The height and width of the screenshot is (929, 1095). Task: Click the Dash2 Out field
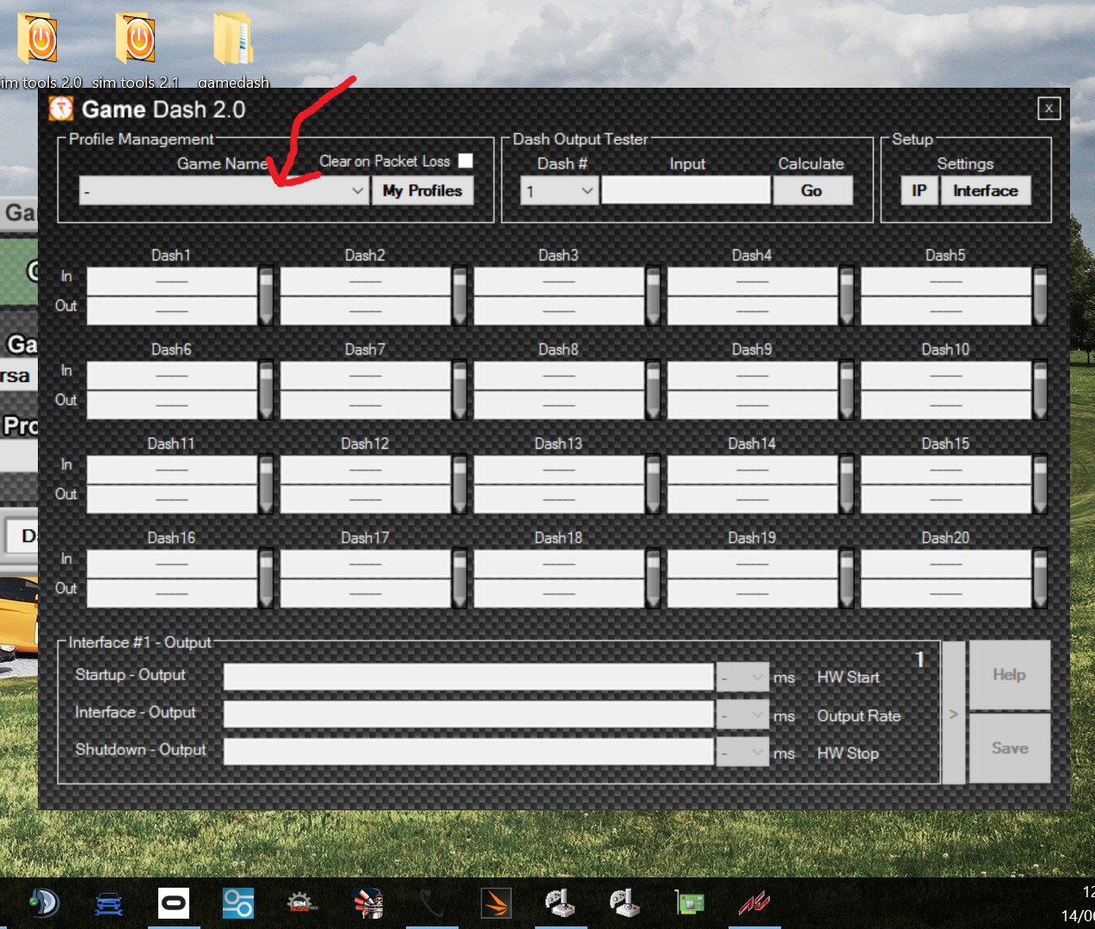(366, 311)
